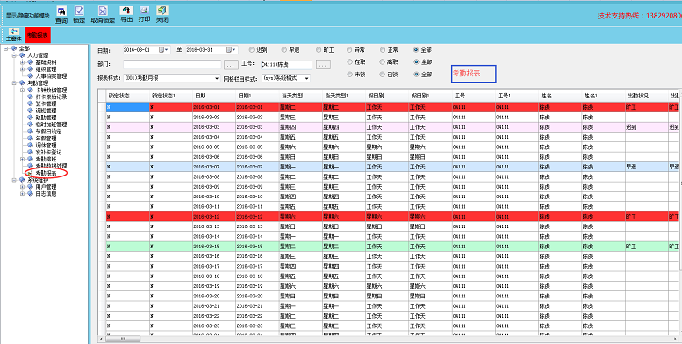This screenshot has width=682, height=344.
Task: Open the 报表样式 dropdown
Action: (x=217, y=79)
